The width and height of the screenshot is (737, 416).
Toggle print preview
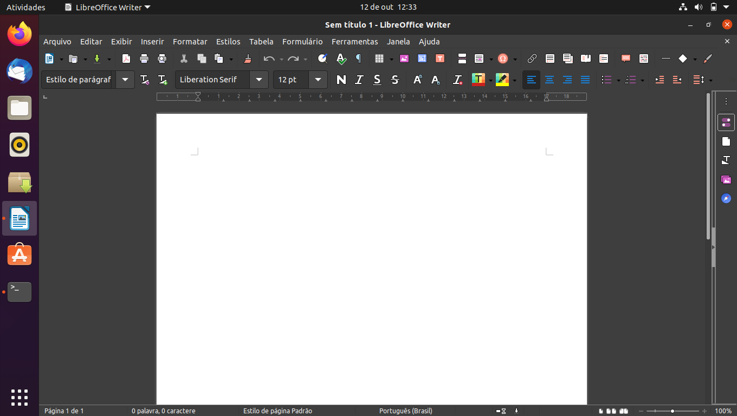(x=162, y=58)
